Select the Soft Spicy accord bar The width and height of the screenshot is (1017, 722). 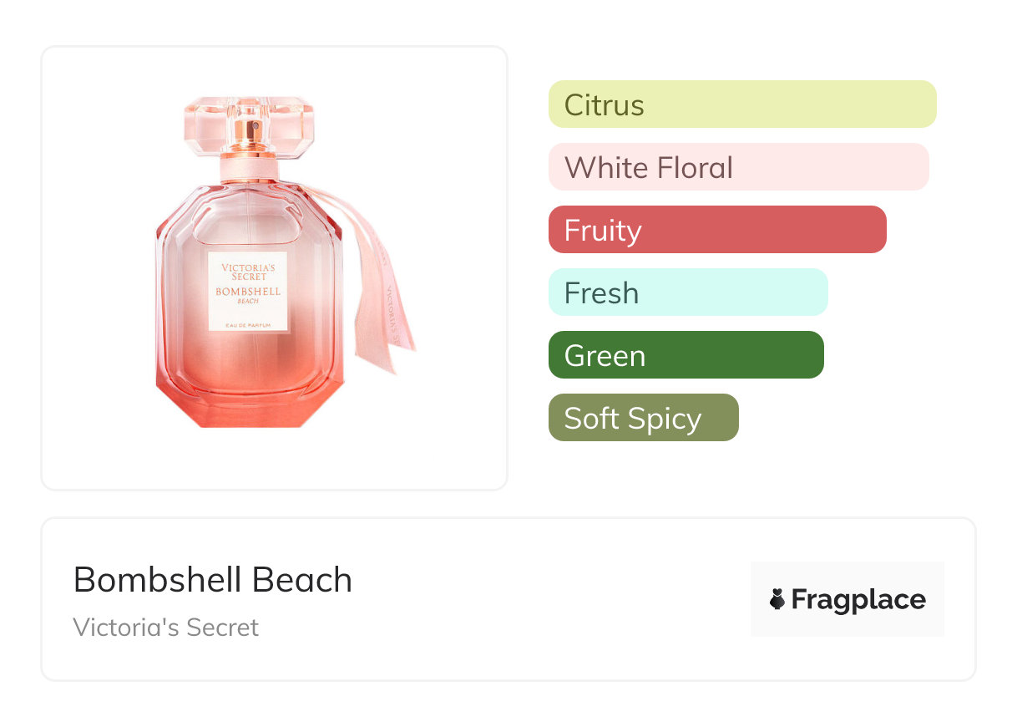(643, 418)
